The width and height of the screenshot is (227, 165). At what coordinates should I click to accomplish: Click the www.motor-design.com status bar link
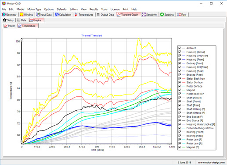coord(211,162)
